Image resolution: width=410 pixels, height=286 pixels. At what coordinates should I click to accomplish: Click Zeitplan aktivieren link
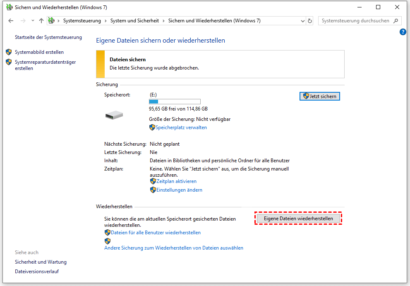tap(176, 181)
